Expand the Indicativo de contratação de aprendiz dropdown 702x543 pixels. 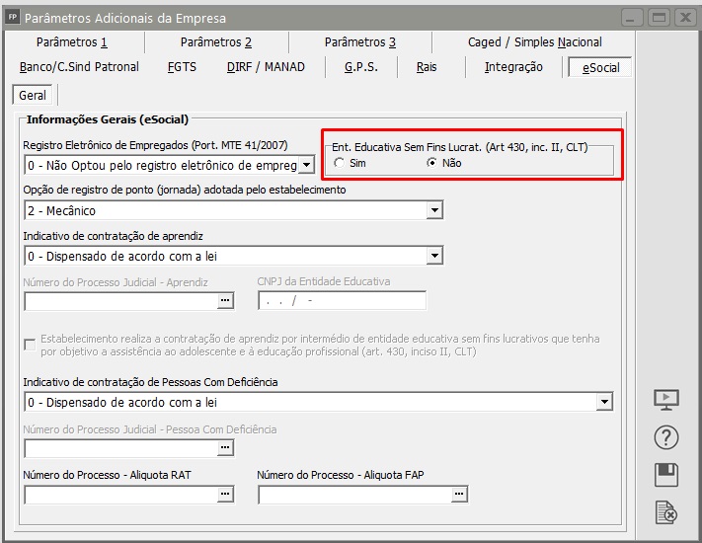[434, 256]
